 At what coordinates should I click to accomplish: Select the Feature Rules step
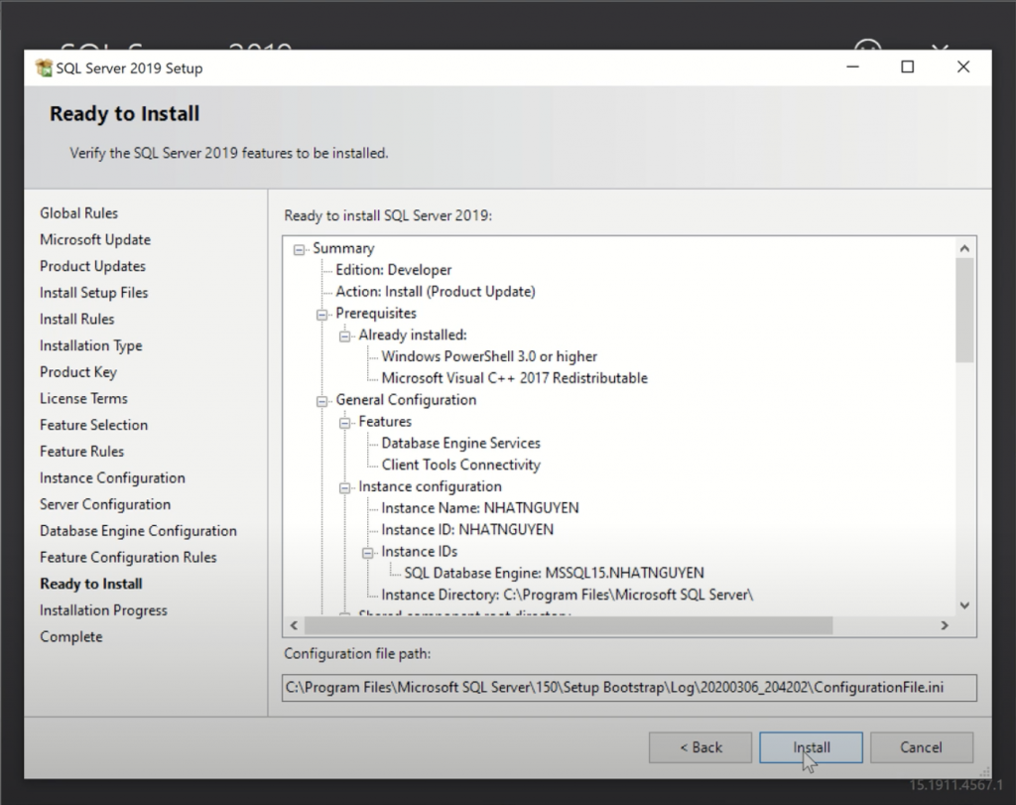coord(81,452)
